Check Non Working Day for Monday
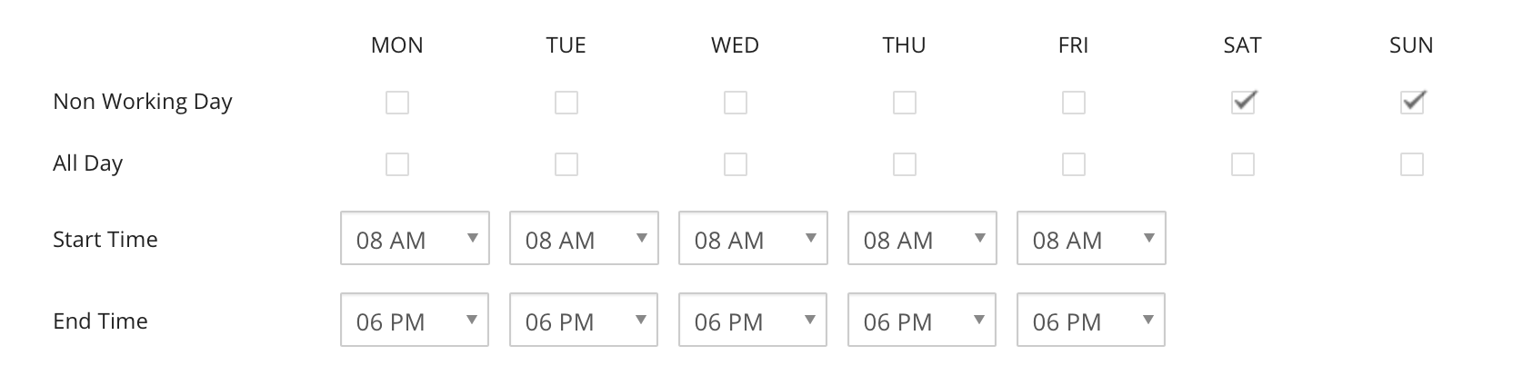 click(397, 103)
